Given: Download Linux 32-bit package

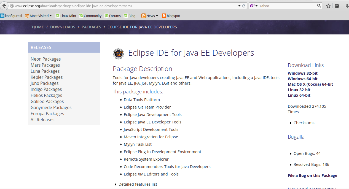Looking at the screenshot, I should pyautogui.click(x=299, y=90).
